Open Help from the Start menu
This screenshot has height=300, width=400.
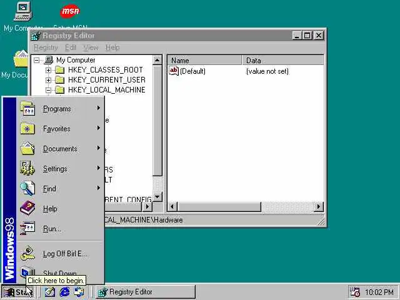point(61,209)
